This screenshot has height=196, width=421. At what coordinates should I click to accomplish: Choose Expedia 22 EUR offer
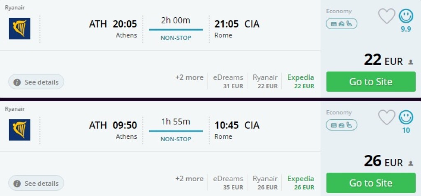[301, 82]
